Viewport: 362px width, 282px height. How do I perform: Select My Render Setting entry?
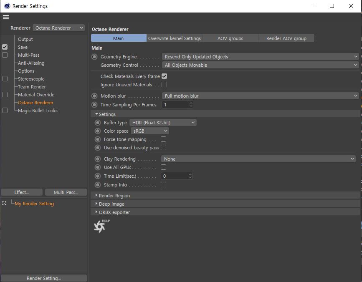pos(34,204)
